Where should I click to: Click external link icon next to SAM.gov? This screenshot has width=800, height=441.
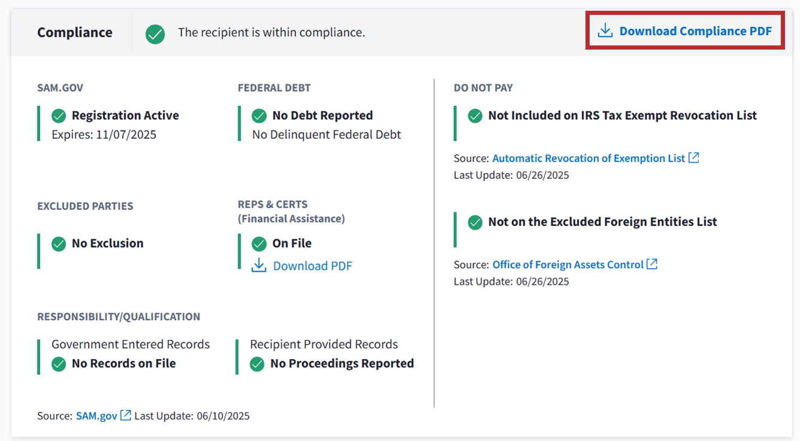click(x=126, y=415)
